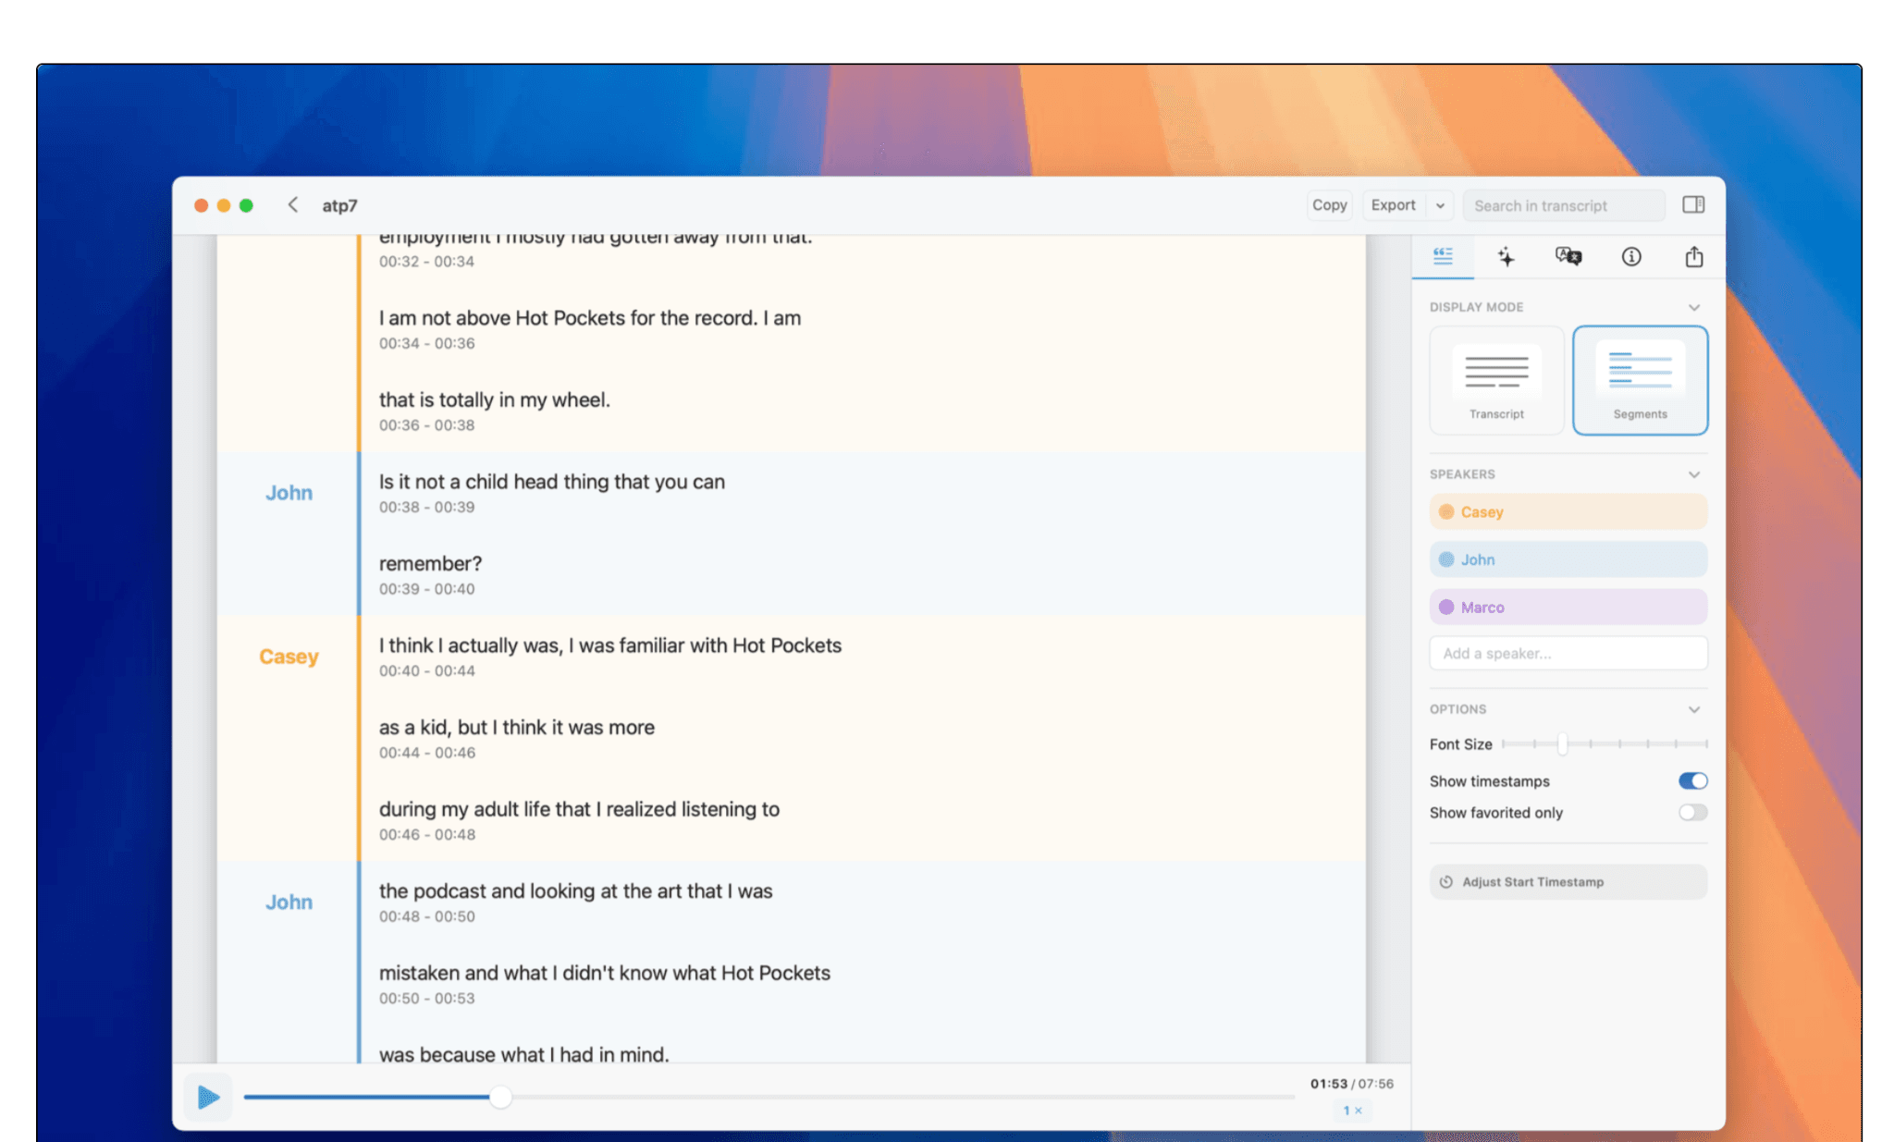
Task: Select the AI features sparkle icon
Action: click(x=1506, y=257)
